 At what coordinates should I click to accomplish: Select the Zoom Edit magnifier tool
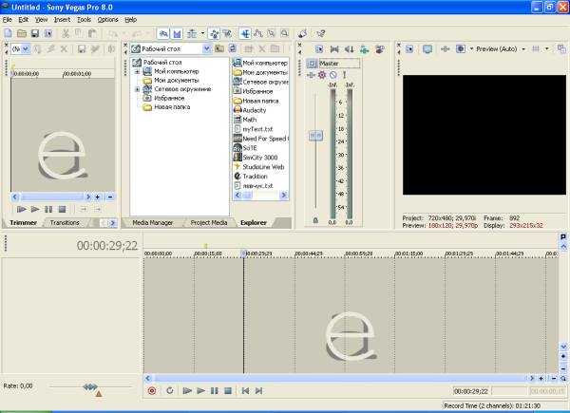coord(284,34)
